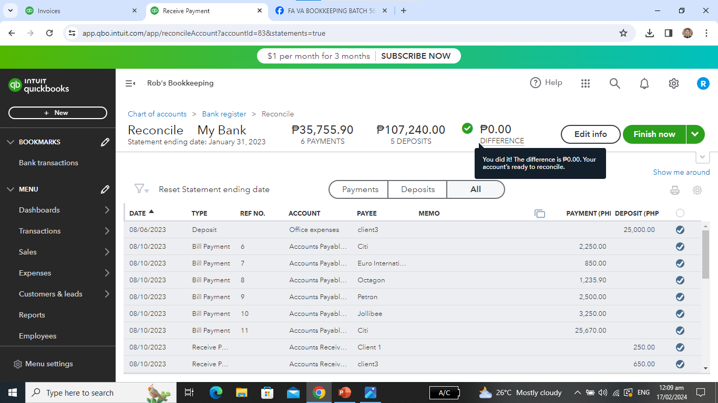Toggle select-all circle in table header
Screen dimensions: 718x403
680,213
